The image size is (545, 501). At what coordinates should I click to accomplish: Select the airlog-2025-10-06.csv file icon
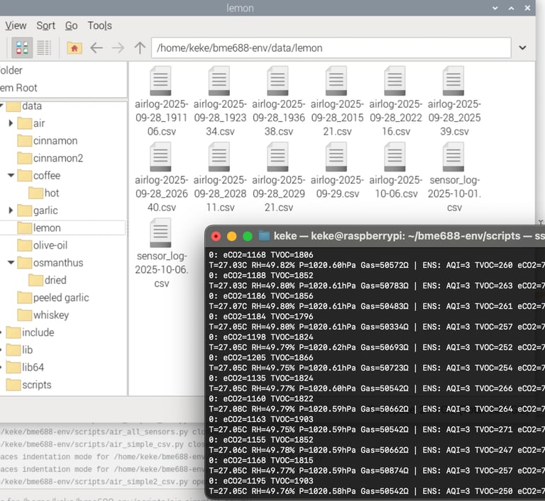pos(396,157)
